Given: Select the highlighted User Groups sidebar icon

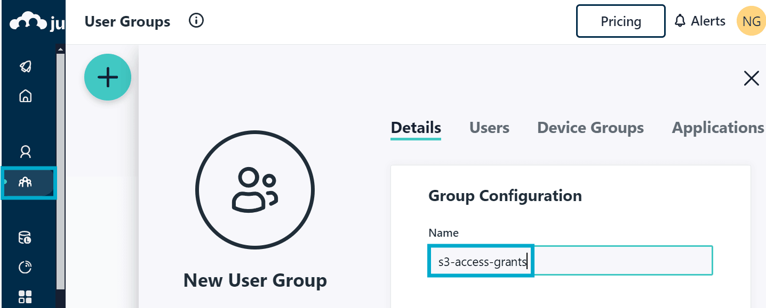Looking at the screenshot, I should 26,182.
